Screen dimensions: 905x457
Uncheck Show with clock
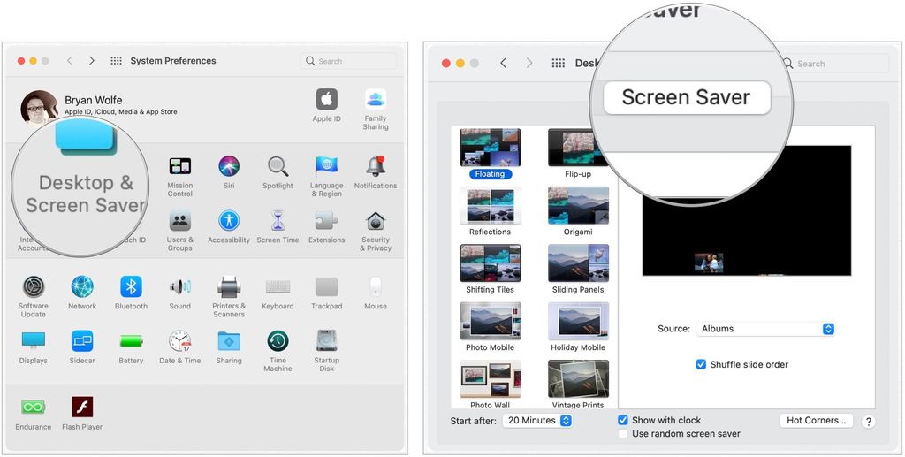[623, 420]
